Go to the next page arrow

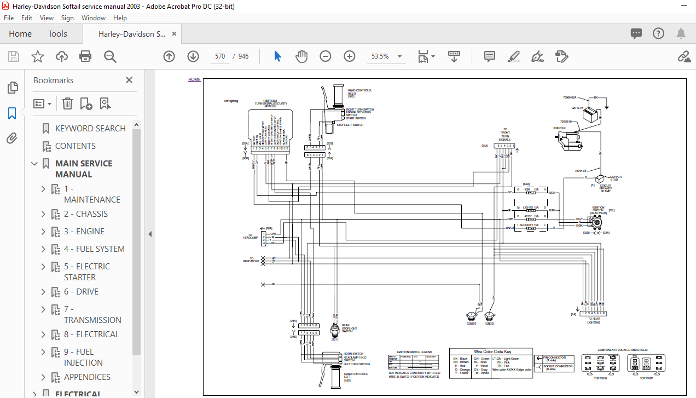coord(193,56)
